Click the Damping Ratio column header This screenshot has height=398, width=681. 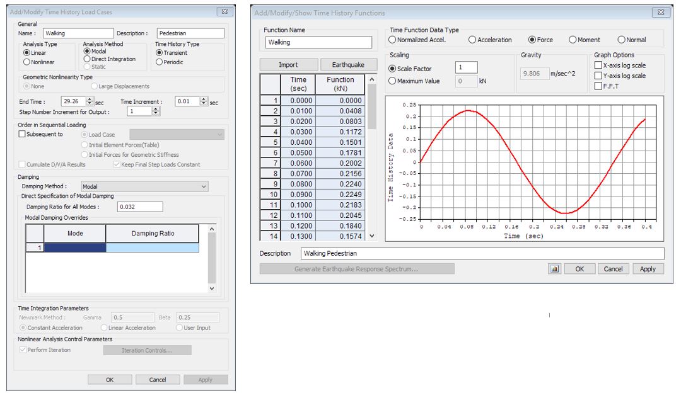pos(153,233)
